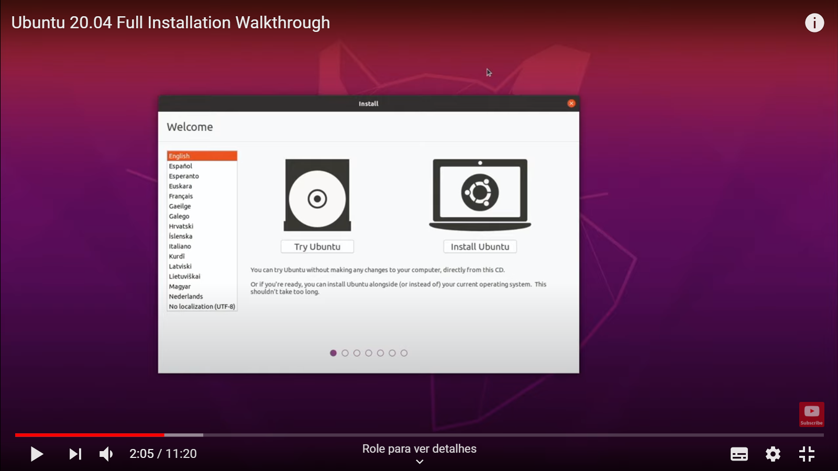Viewport: 838px width, 471px height.
Task: Expand details chevron below 'Role para ver detalhes'
Action: pos(420,462)
